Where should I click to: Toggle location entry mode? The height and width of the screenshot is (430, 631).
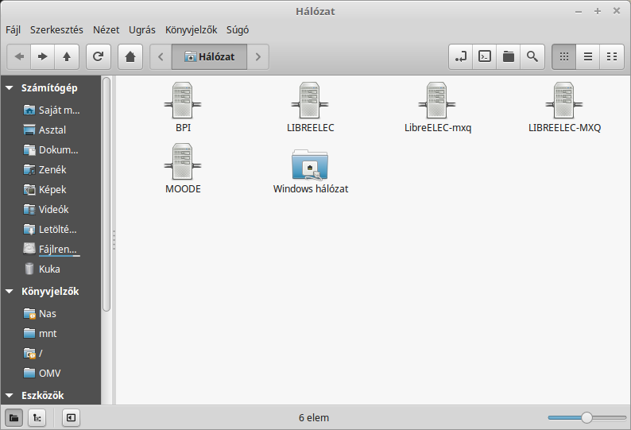(461, 56)
